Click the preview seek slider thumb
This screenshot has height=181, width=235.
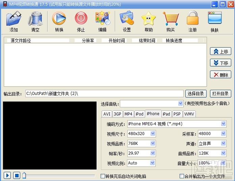pos(24,175)
